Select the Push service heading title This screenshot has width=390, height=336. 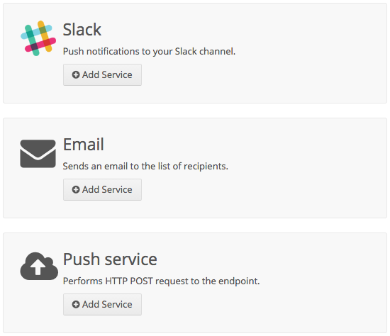pyautogui.click(x=110, y=259)
